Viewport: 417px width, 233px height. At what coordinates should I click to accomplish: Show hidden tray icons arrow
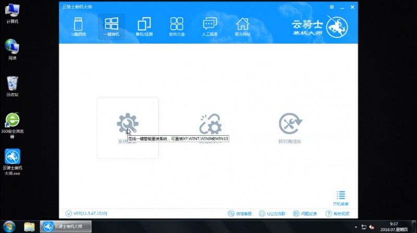[x=356, y=227]
